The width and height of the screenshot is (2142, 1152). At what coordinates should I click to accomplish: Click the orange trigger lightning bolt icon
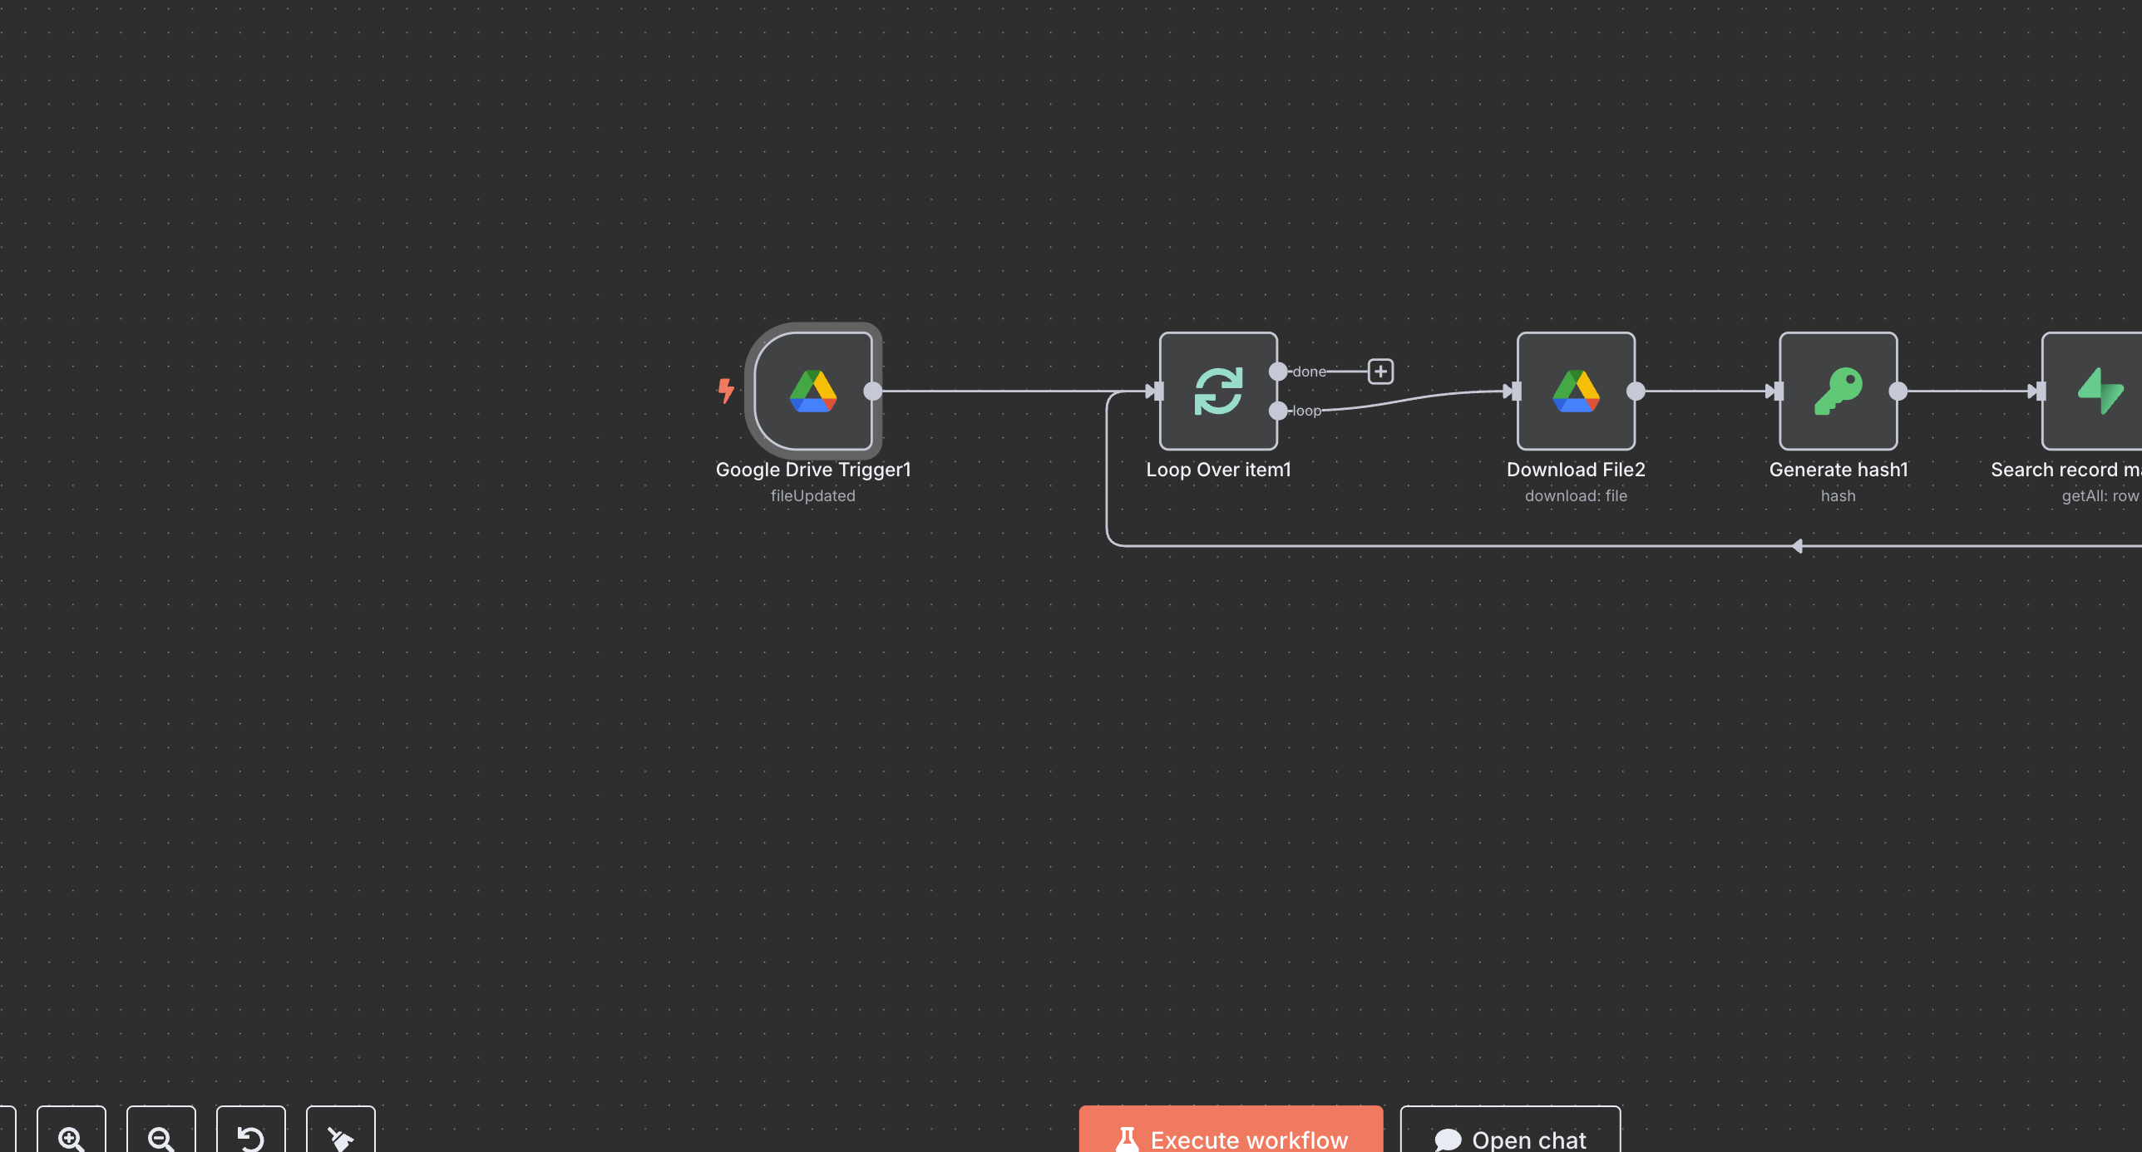(726, 390)
